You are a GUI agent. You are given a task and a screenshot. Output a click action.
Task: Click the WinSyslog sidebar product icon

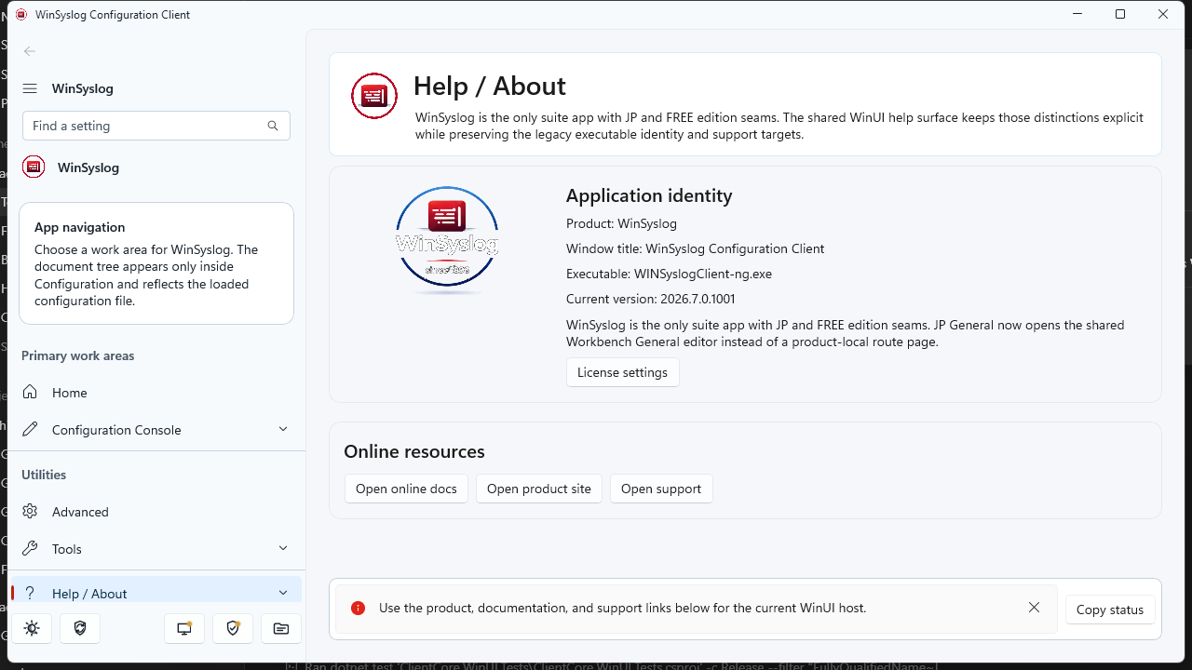[x=34, y=167]
